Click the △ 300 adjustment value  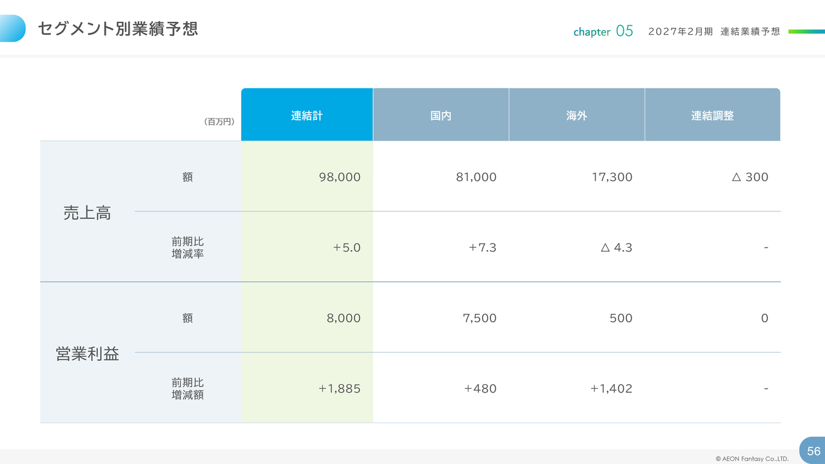click(750, 177)
